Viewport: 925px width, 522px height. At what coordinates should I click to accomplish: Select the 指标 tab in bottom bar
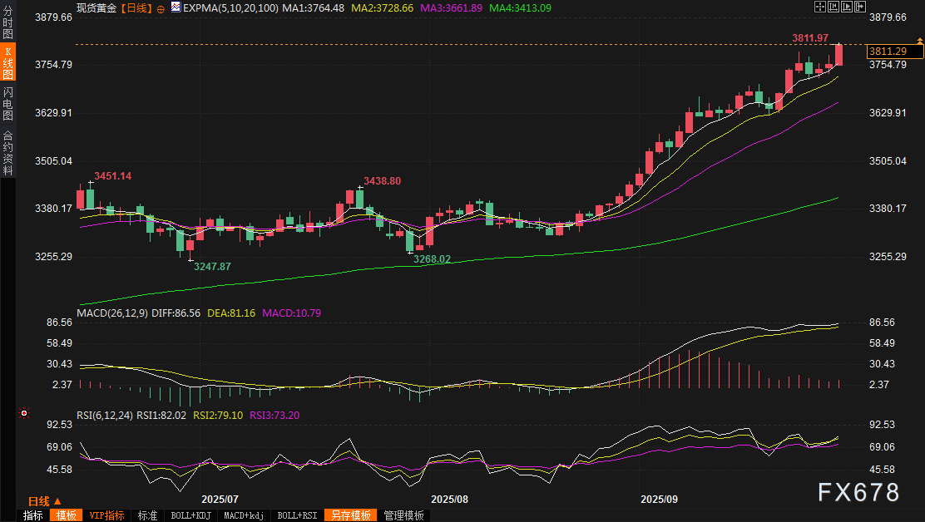(x=33, y=515)
